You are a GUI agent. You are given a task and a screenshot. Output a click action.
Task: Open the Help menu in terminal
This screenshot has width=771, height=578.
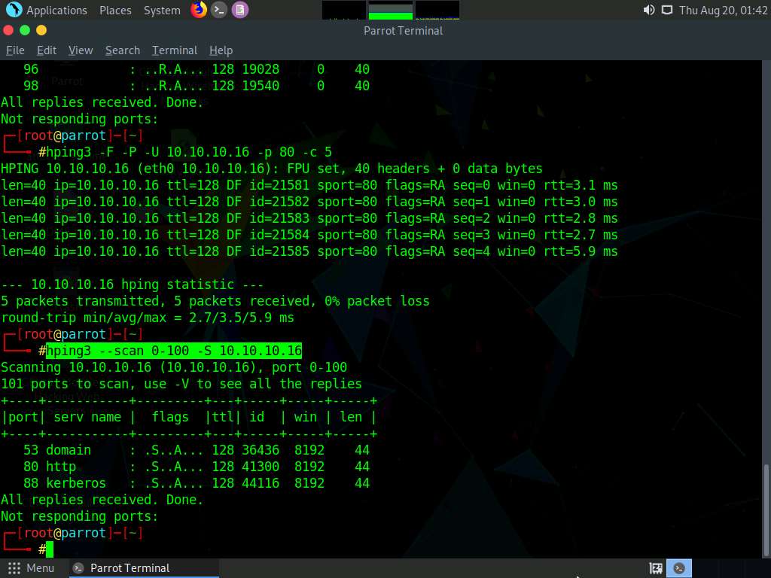tap(221, 50)
